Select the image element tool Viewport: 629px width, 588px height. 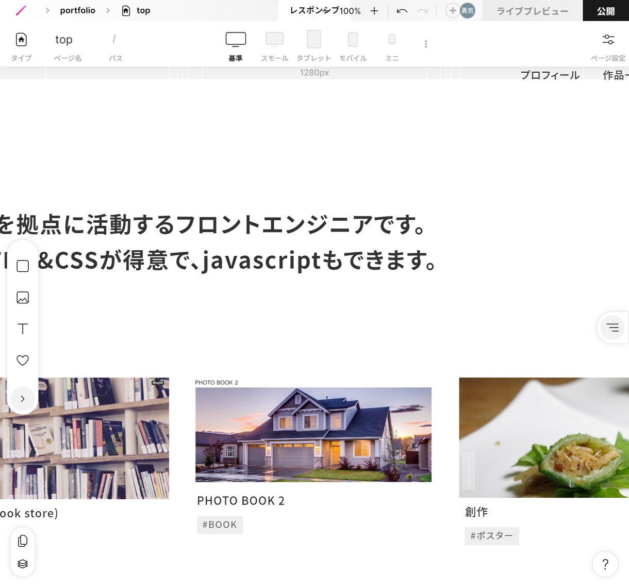(x=23, y=298)
